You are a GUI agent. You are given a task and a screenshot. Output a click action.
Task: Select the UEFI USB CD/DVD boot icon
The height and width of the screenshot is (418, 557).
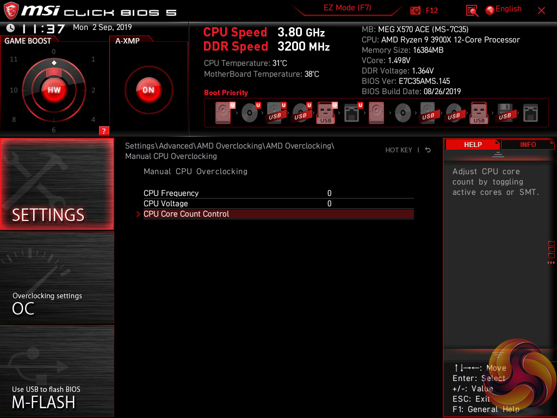301,113
